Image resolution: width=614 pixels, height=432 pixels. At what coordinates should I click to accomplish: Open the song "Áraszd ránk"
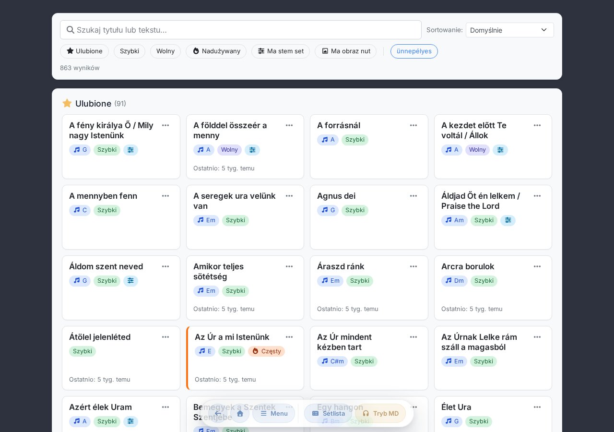pos(341,266)
